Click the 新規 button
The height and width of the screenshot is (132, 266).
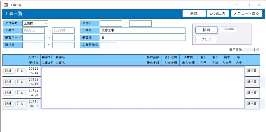(194, 14)
